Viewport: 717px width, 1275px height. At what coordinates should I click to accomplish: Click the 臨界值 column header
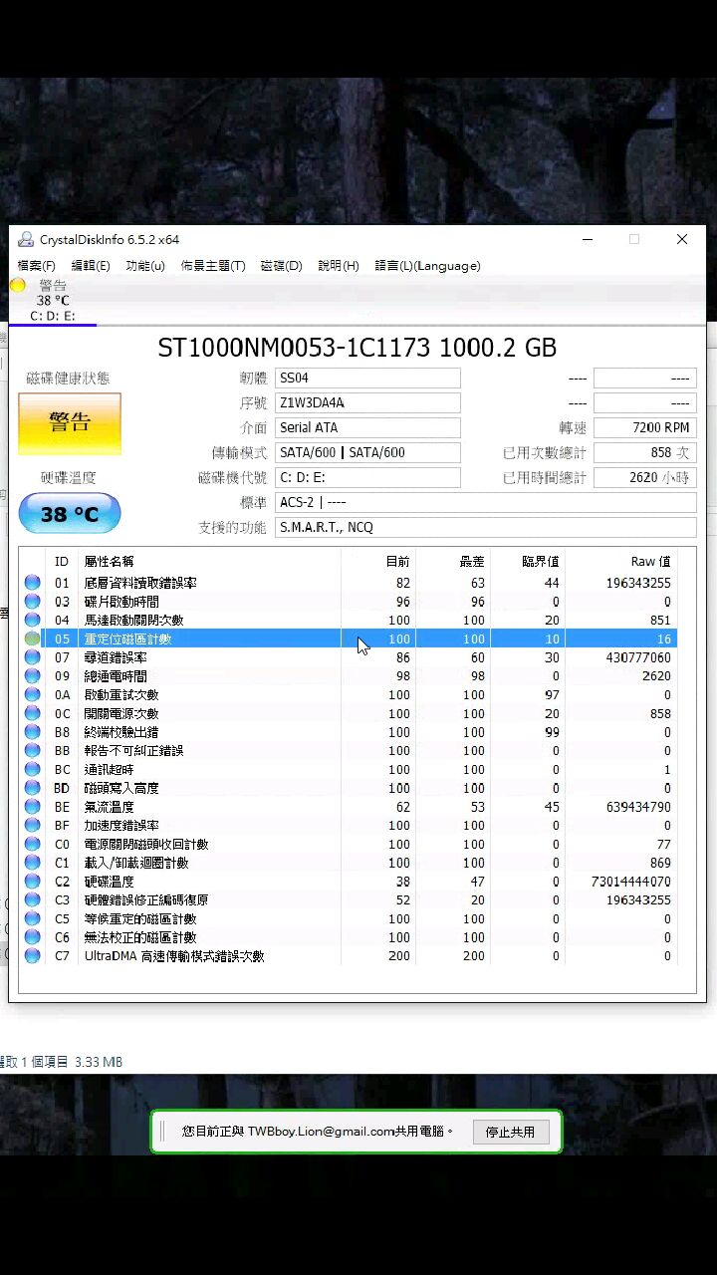[541, 562]
